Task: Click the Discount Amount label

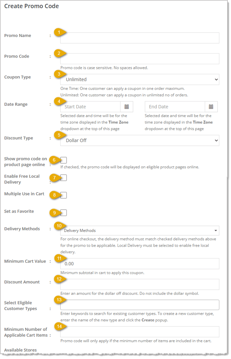Action: point(22,282)
